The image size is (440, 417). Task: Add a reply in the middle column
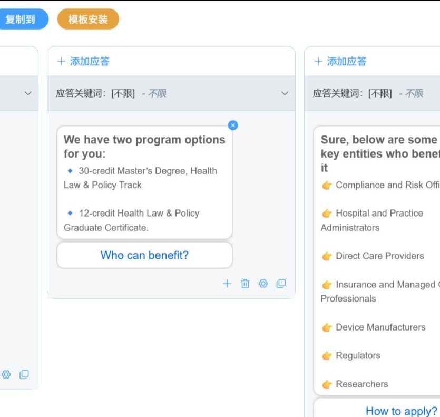[83, 61]
